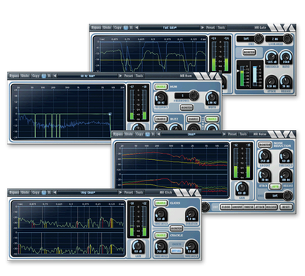Click Bypass in the MR Gate window

96,27
